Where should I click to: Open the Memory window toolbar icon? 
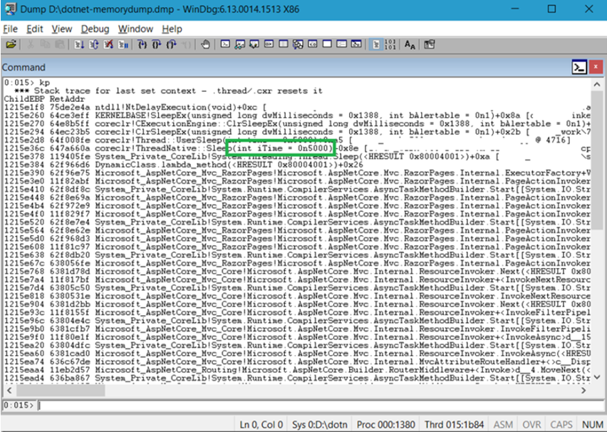click(284, 44)
